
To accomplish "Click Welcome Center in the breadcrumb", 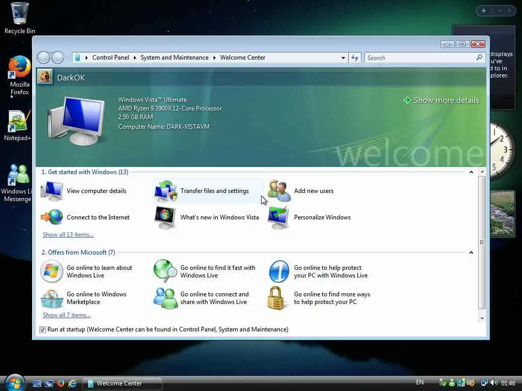I will tap(243, 58).
